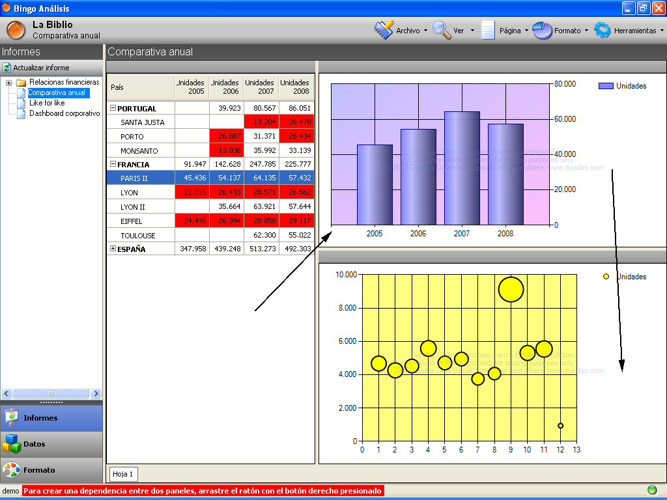Open the Herramientas dropdown arrow
The image size is (667, 500).
click(x=662, y=31)
